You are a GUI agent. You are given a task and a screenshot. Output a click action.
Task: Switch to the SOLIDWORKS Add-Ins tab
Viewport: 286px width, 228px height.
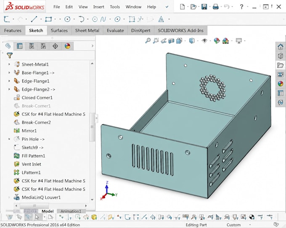(180, 30)
